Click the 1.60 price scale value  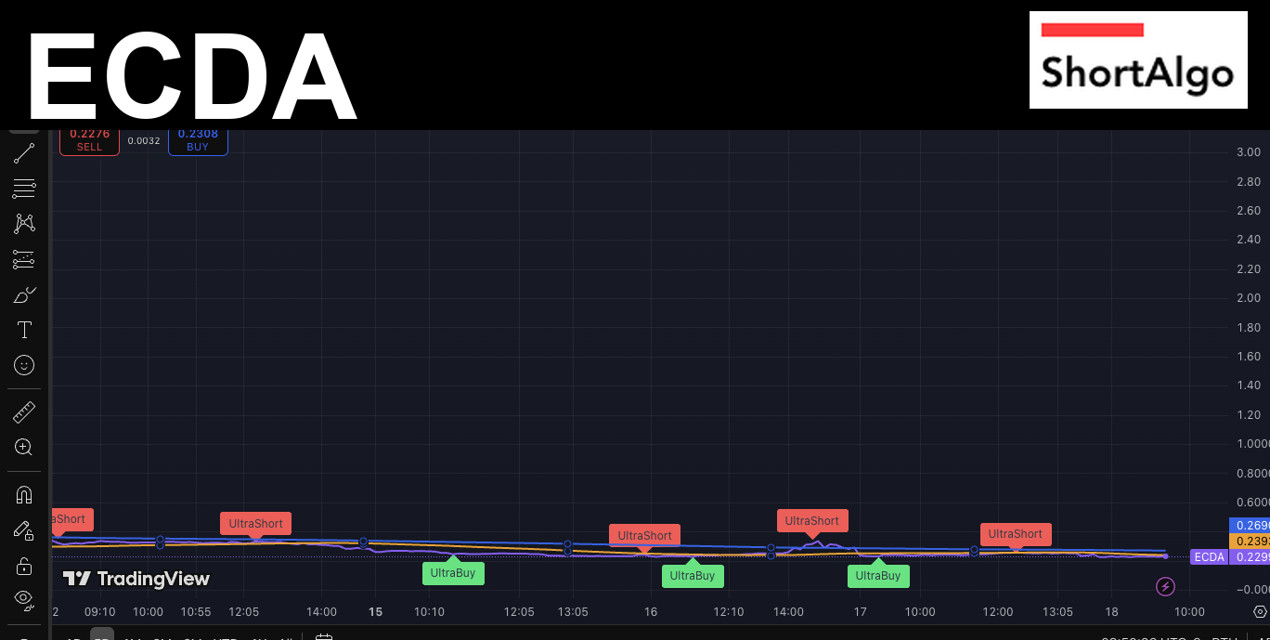coord(1248,357)
